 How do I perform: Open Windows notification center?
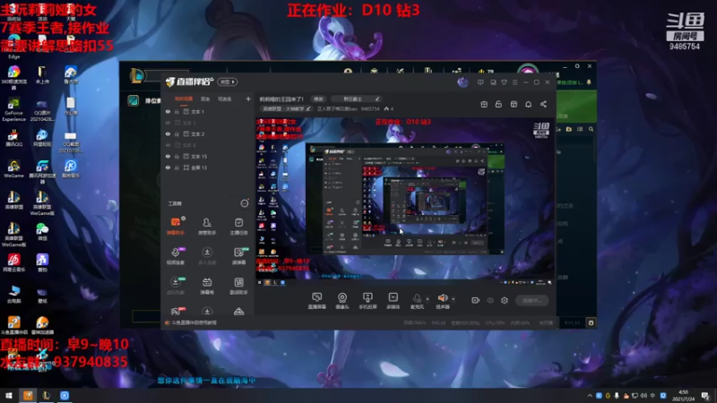coord(705,396)
